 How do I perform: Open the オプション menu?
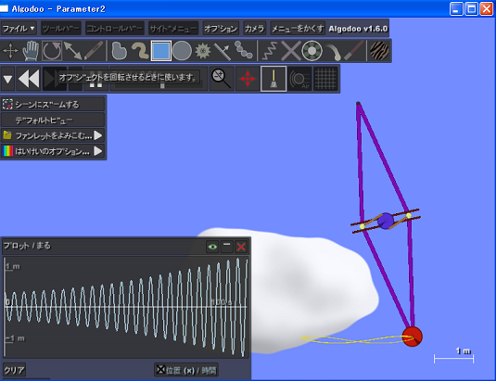[x=221, y=29]
